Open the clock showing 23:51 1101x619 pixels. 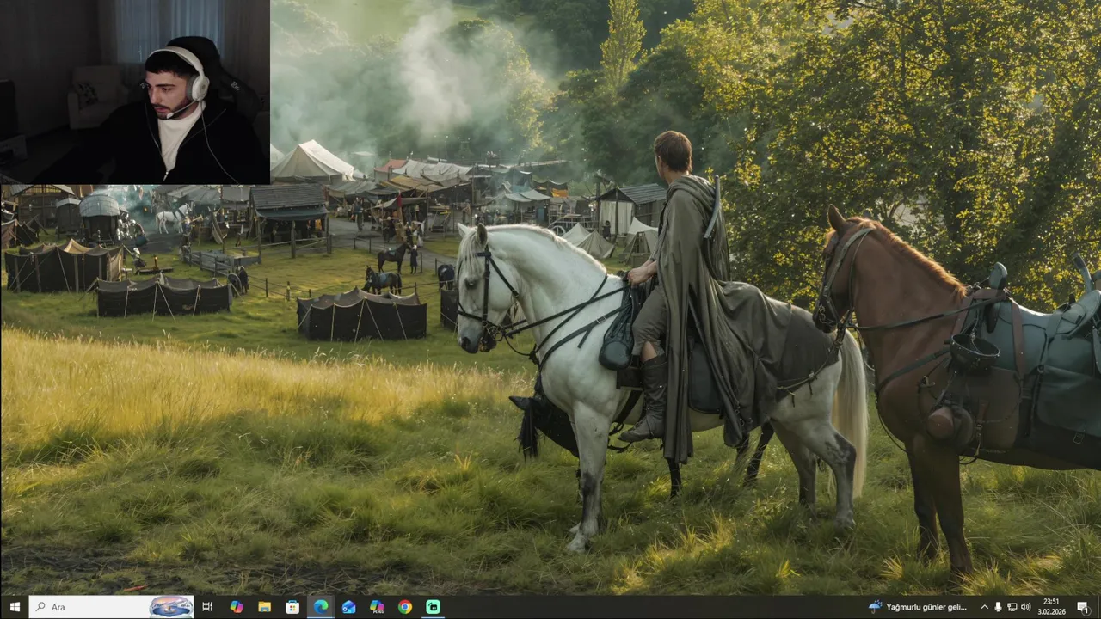[x=1051, y=607]
